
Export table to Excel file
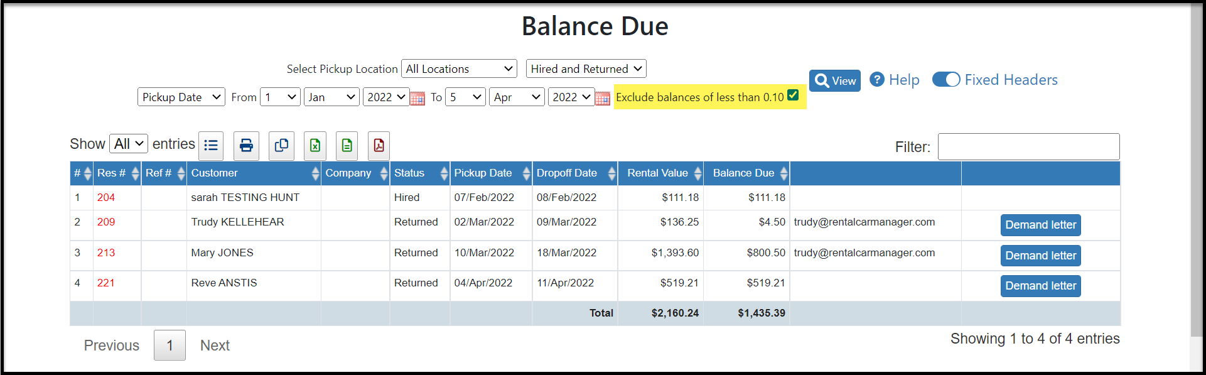tap(315, 146)
